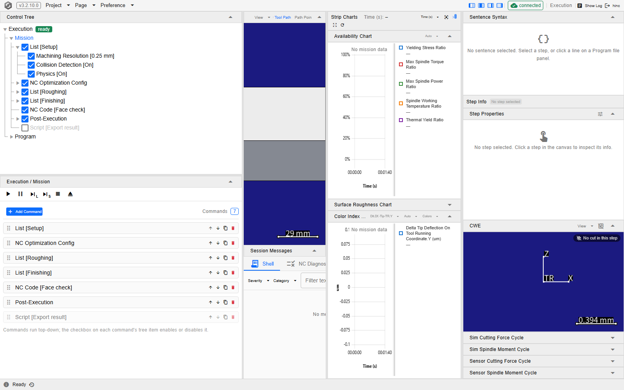Expand the Sim Cutting Force Cycle section

coord(613,338)
